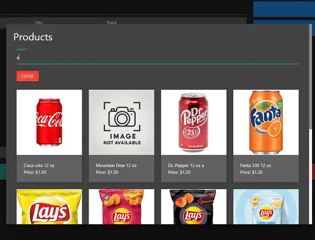315x240 pixels.
Task: Click the Total column header in background
Action: [112, 22]
